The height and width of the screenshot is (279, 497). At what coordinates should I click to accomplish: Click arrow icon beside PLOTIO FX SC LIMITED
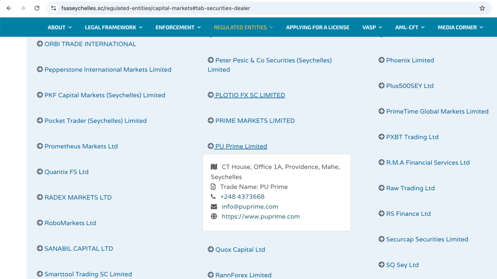click(x=211, y=95)
